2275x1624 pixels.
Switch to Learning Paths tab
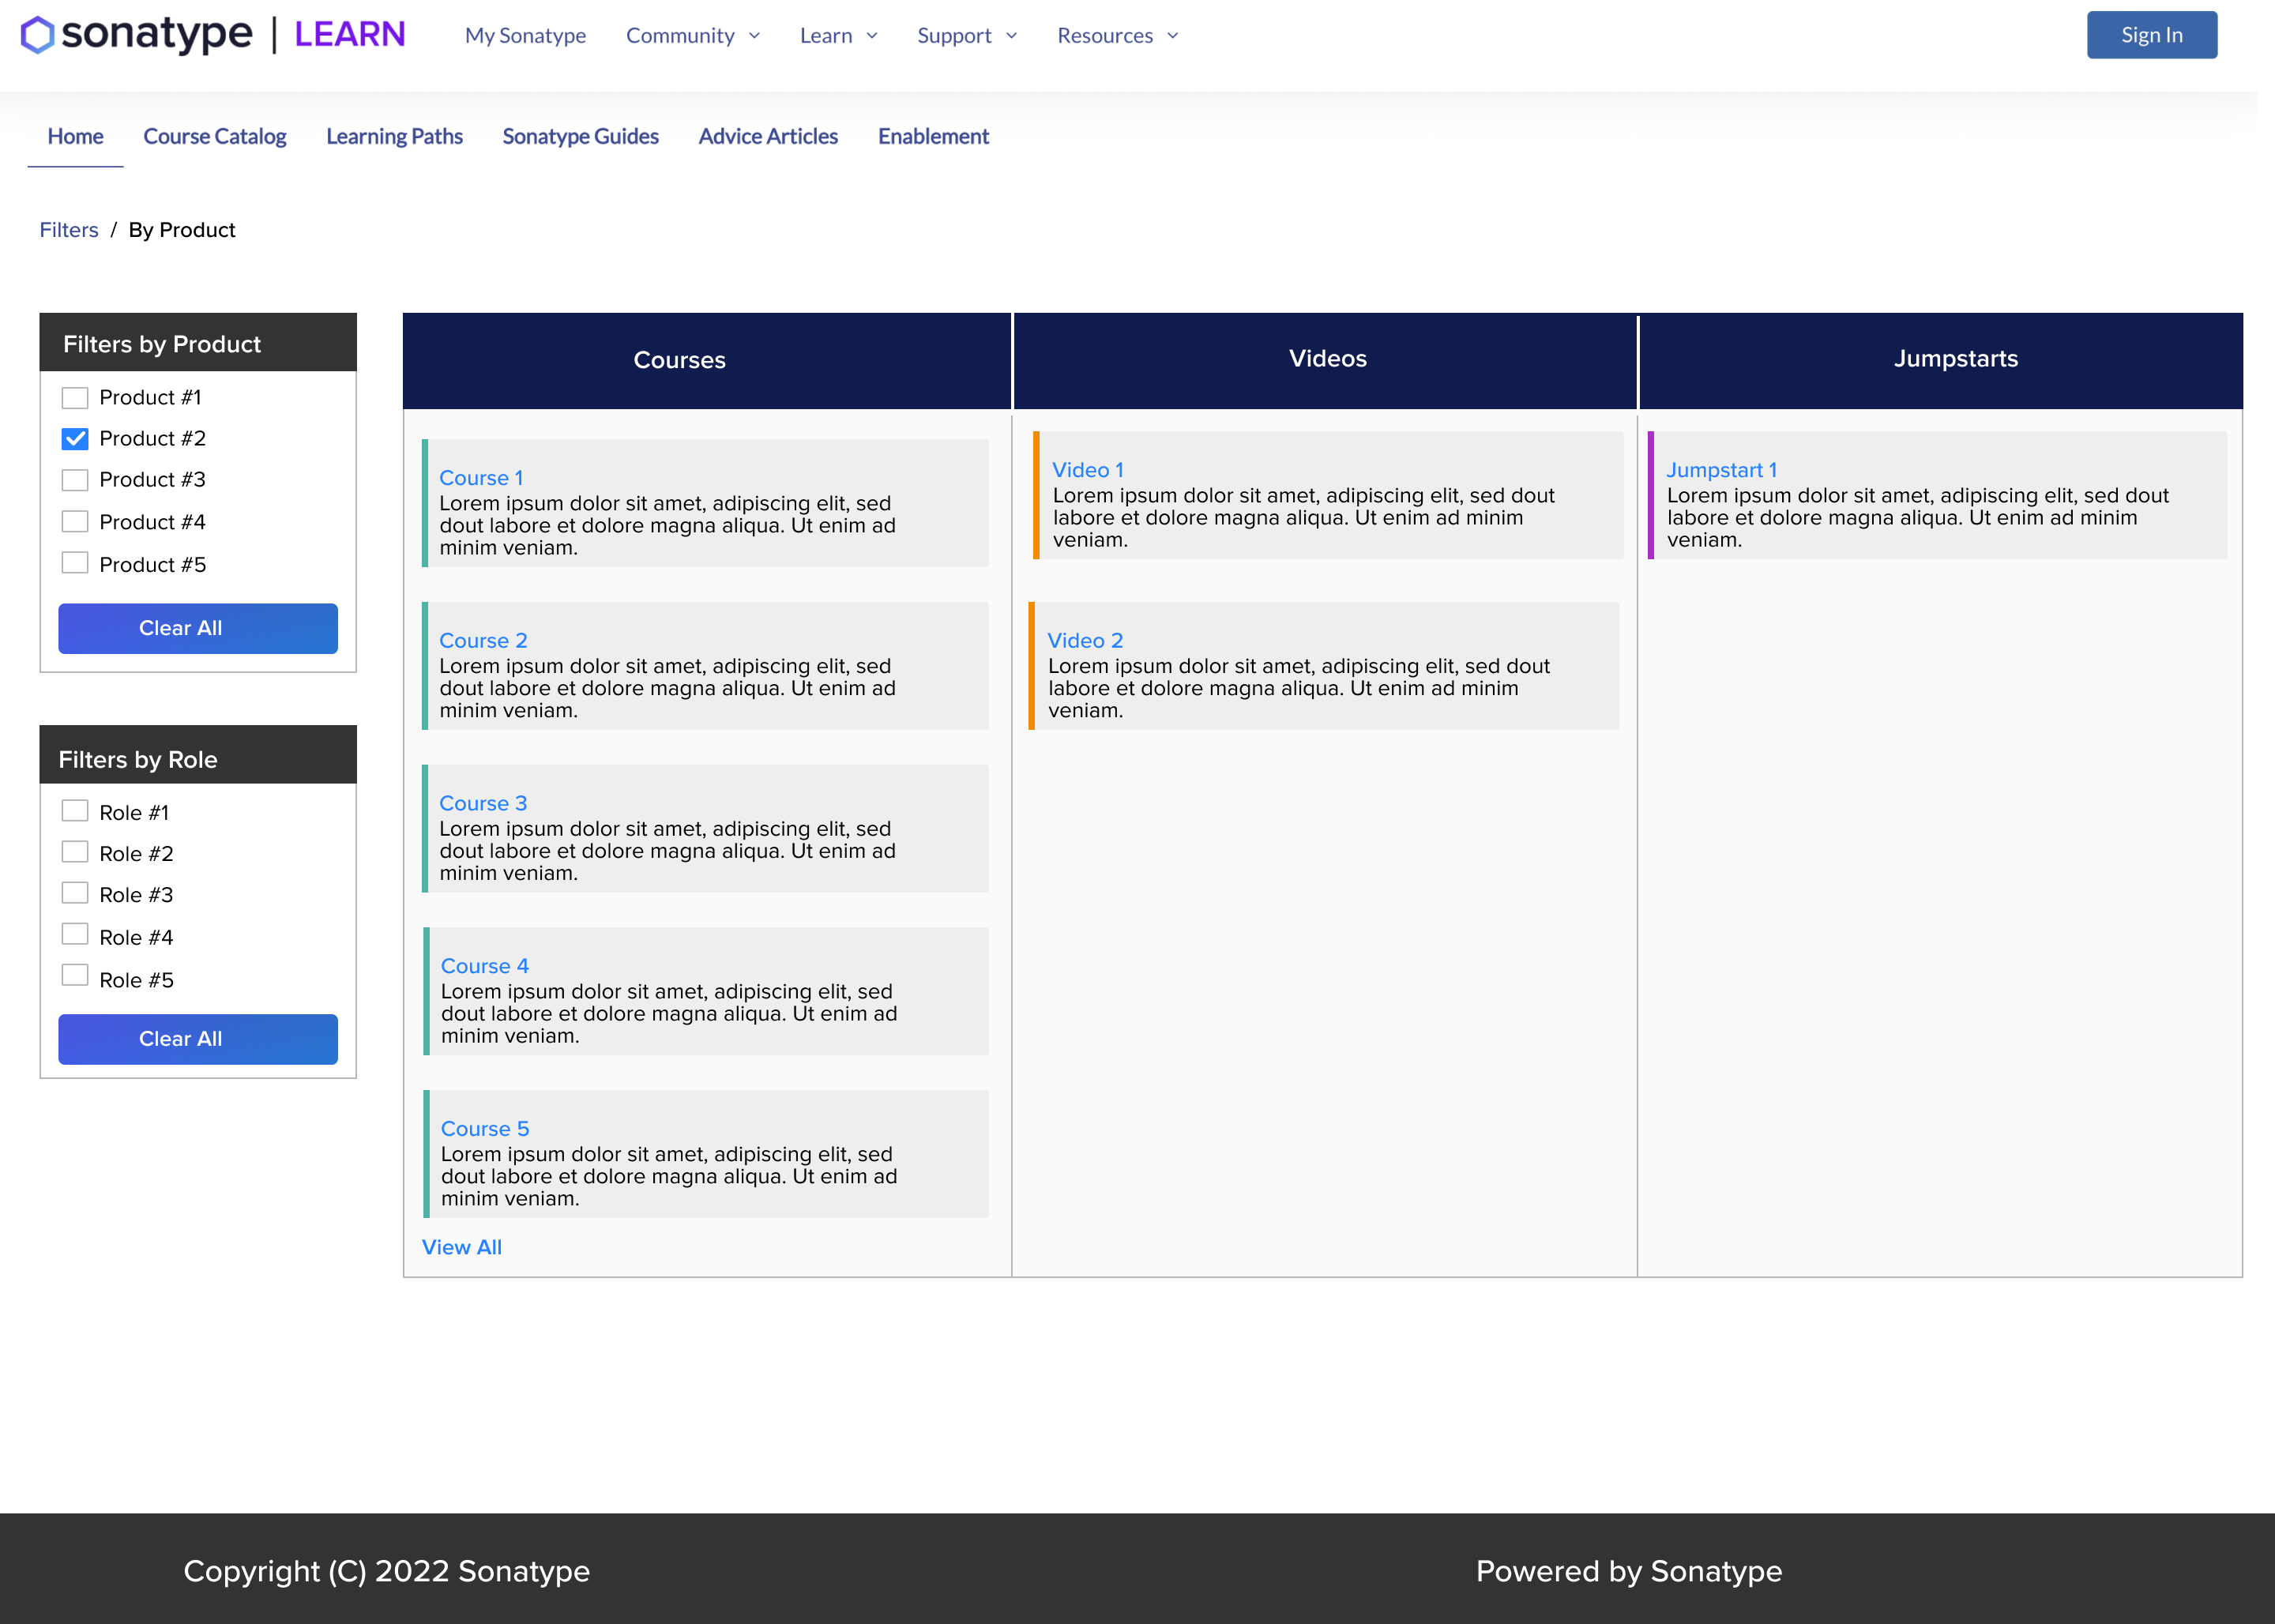[394, 136]
